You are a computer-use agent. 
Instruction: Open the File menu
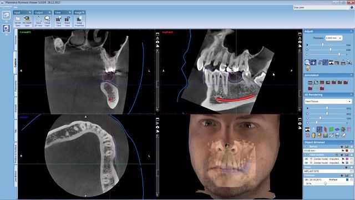tap(16, 7)
